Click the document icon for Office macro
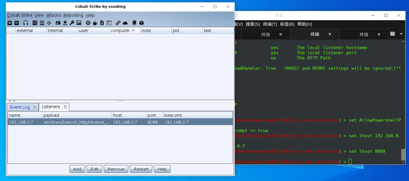This screenshot has width=409, height=181. (102, 23)
